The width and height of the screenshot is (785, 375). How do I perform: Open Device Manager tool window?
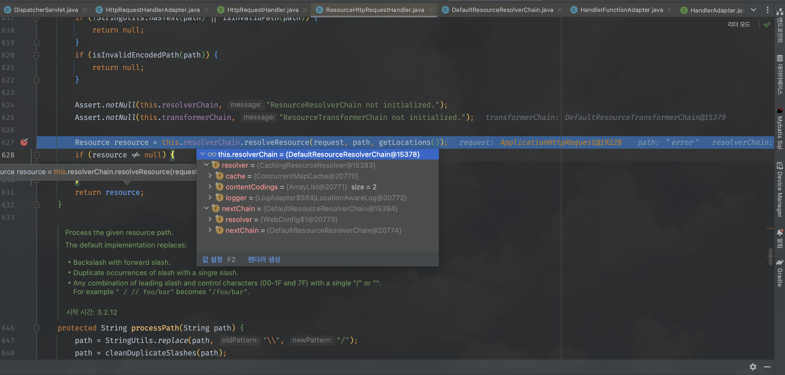tap(780, 190)
